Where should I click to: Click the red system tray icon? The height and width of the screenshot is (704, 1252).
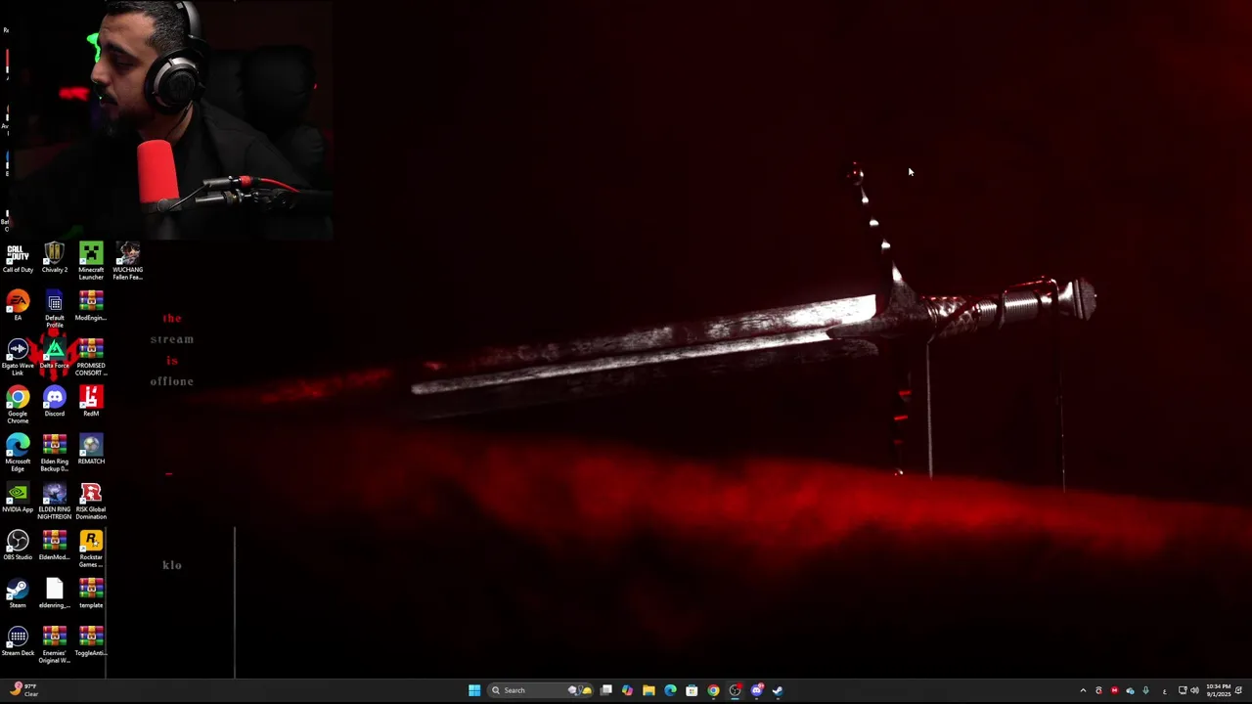pos(1114,690)
